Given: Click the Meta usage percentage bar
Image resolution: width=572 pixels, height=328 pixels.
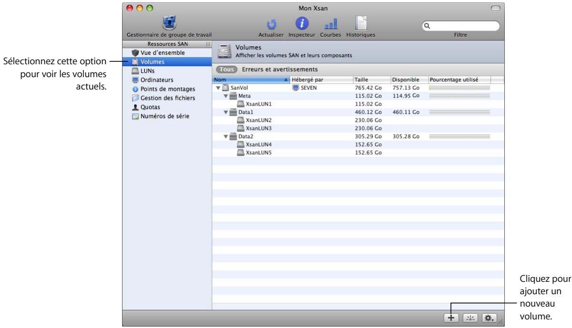Looking at the screenshot, I should pos(460,97).
